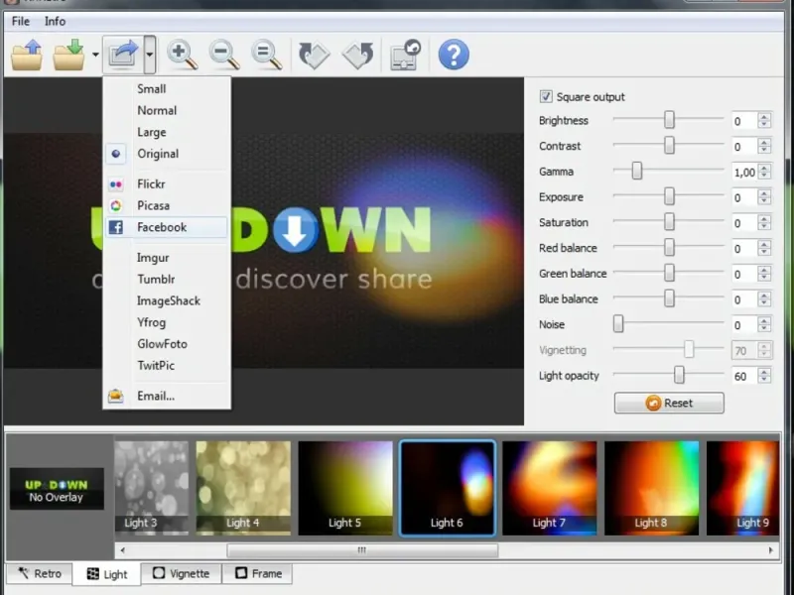This screenshot has height=595, width=794.
Task: Switch to the Vignette tab
Action: point(181,573)
